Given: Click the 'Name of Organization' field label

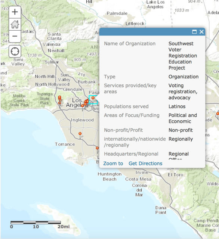Looking at the screenshot, I should [x=130, y=44].
